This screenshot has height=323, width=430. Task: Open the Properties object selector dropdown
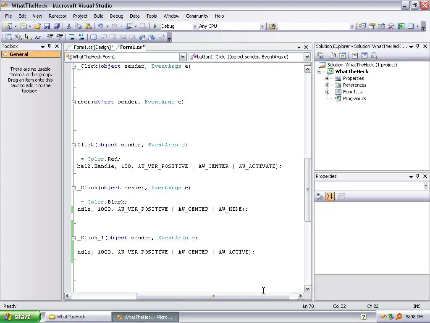point(426,186)
